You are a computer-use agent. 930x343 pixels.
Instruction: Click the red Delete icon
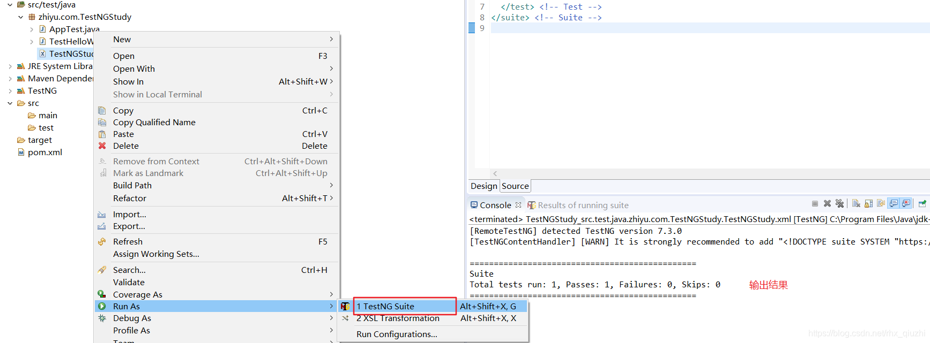(102, 146)
